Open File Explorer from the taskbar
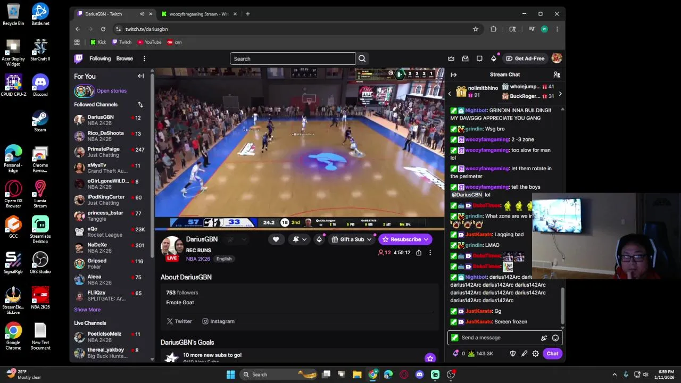The width and height of the screenshot is (681, 383). (x=357, y=374)
